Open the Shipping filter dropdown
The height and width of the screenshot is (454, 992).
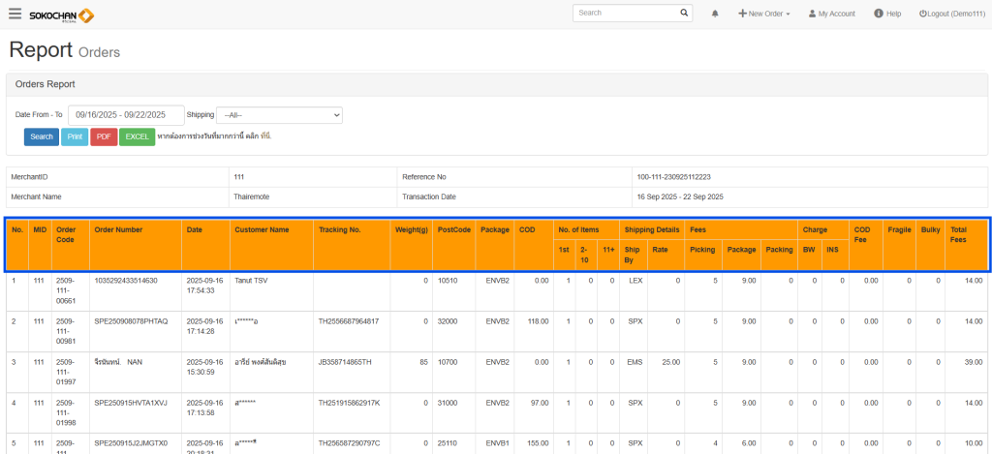click(279, 114)
